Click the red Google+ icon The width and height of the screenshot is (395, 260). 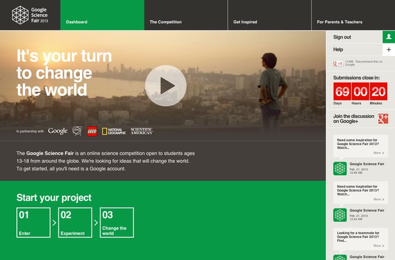click(x=383, y=119)
